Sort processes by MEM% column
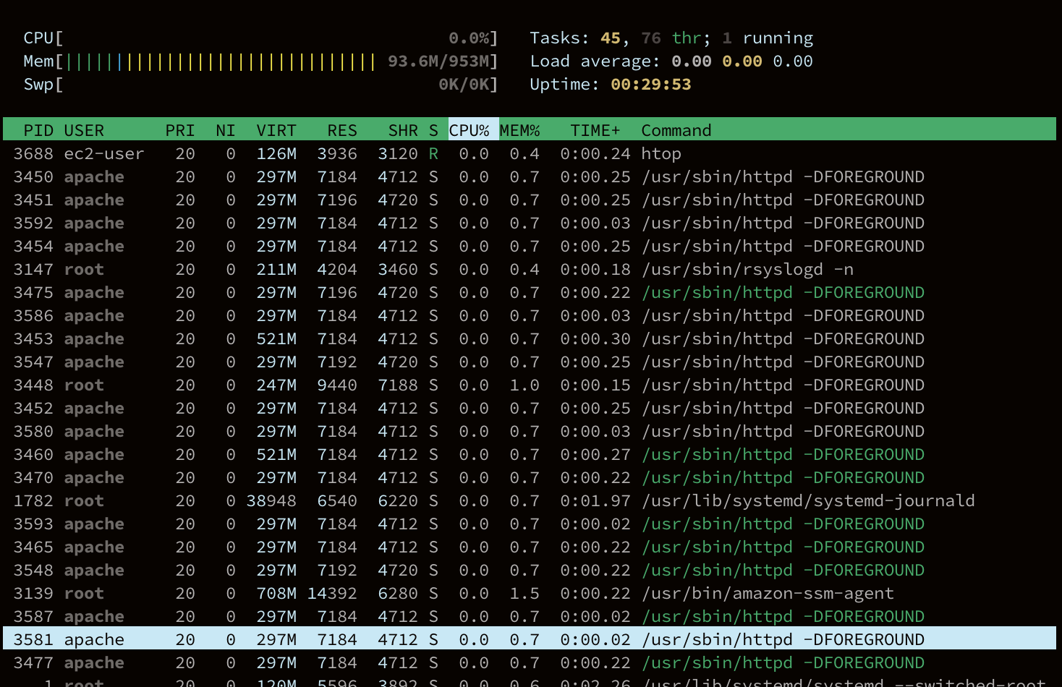 tap(520, 130)
